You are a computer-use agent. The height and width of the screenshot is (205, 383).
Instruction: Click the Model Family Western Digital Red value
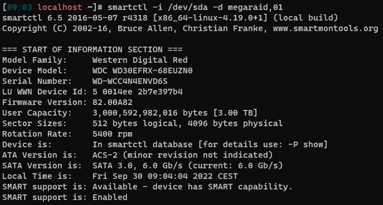[140, 60]
